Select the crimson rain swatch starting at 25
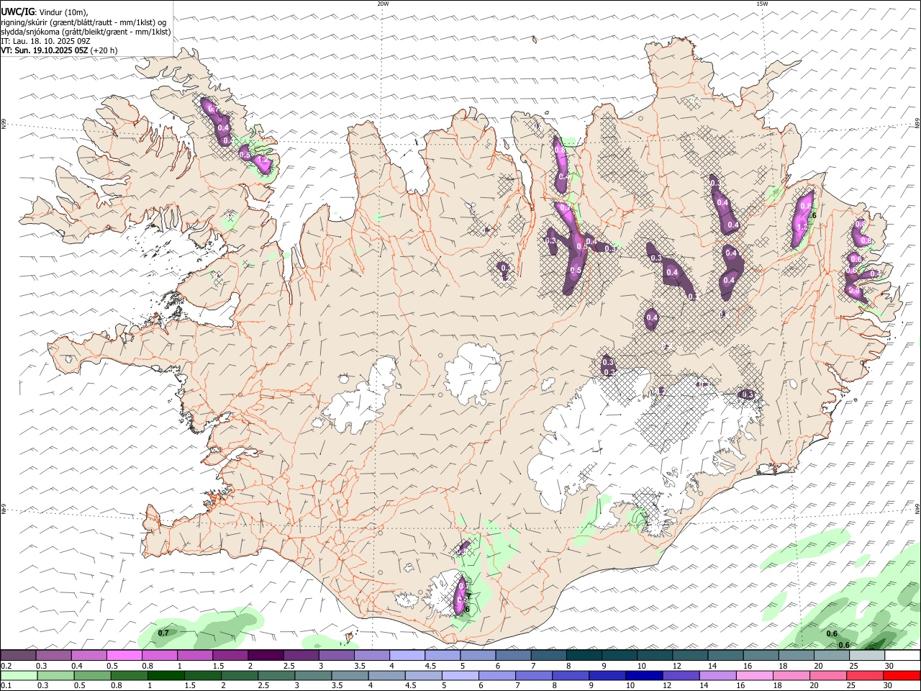 [864, 675]
